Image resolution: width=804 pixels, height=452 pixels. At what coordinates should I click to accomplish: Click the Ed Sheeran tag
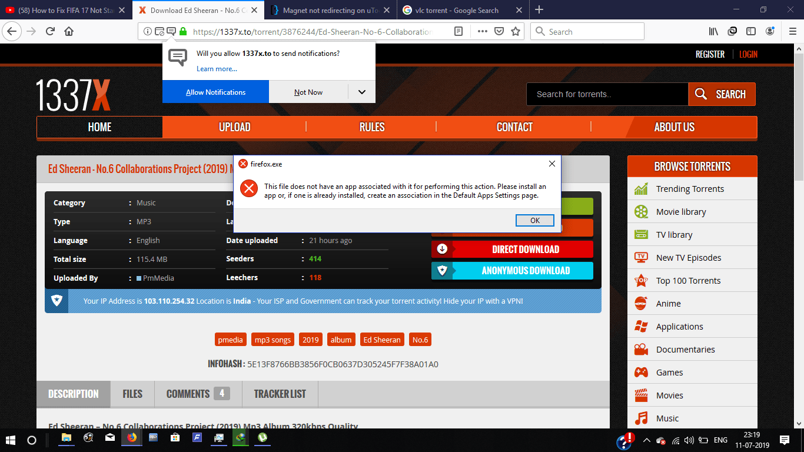coord(382,340)
